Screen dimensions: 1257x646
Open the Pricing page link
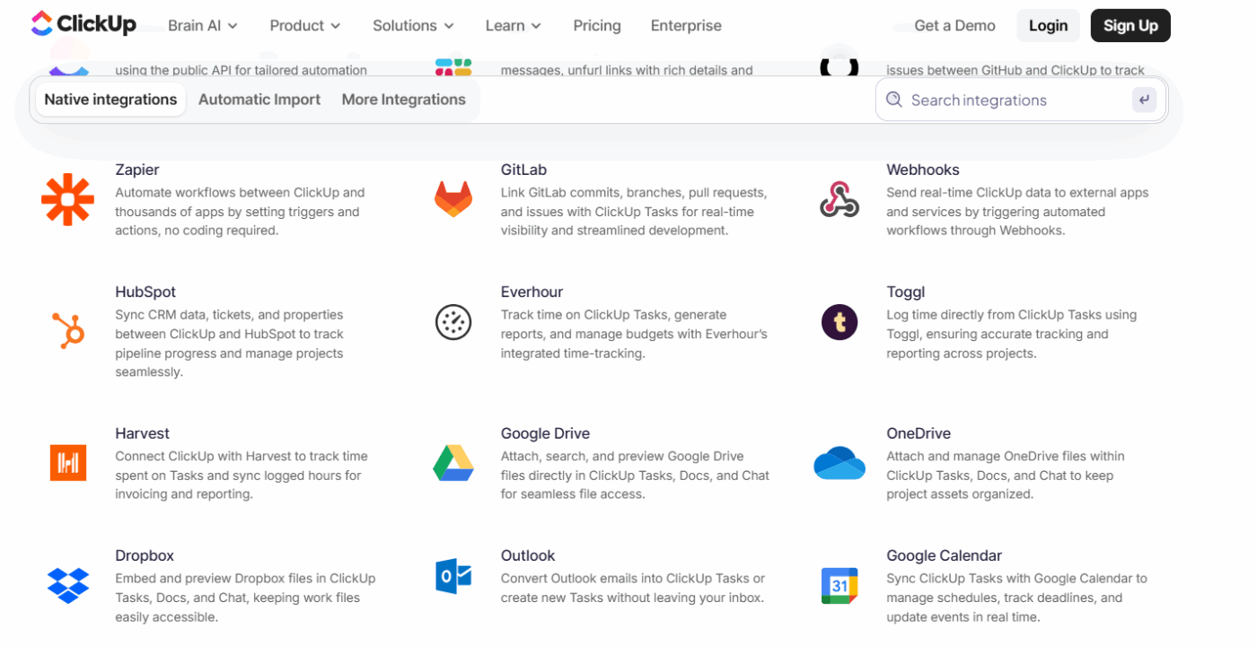pyautogui.click(x=596, y=26)
